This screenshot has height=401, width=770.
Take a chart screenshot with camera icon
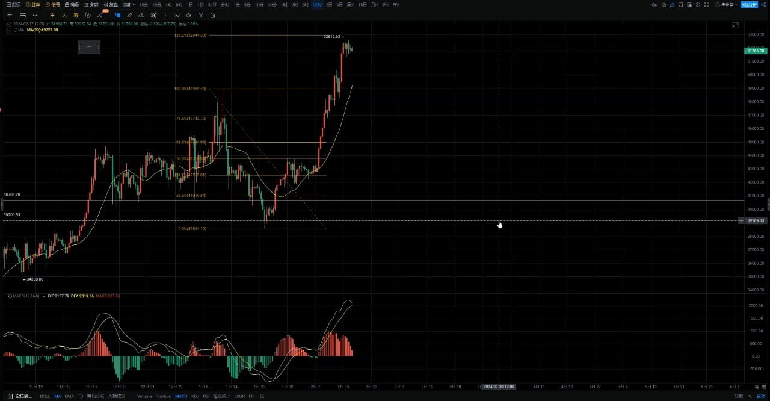(664, 5)
